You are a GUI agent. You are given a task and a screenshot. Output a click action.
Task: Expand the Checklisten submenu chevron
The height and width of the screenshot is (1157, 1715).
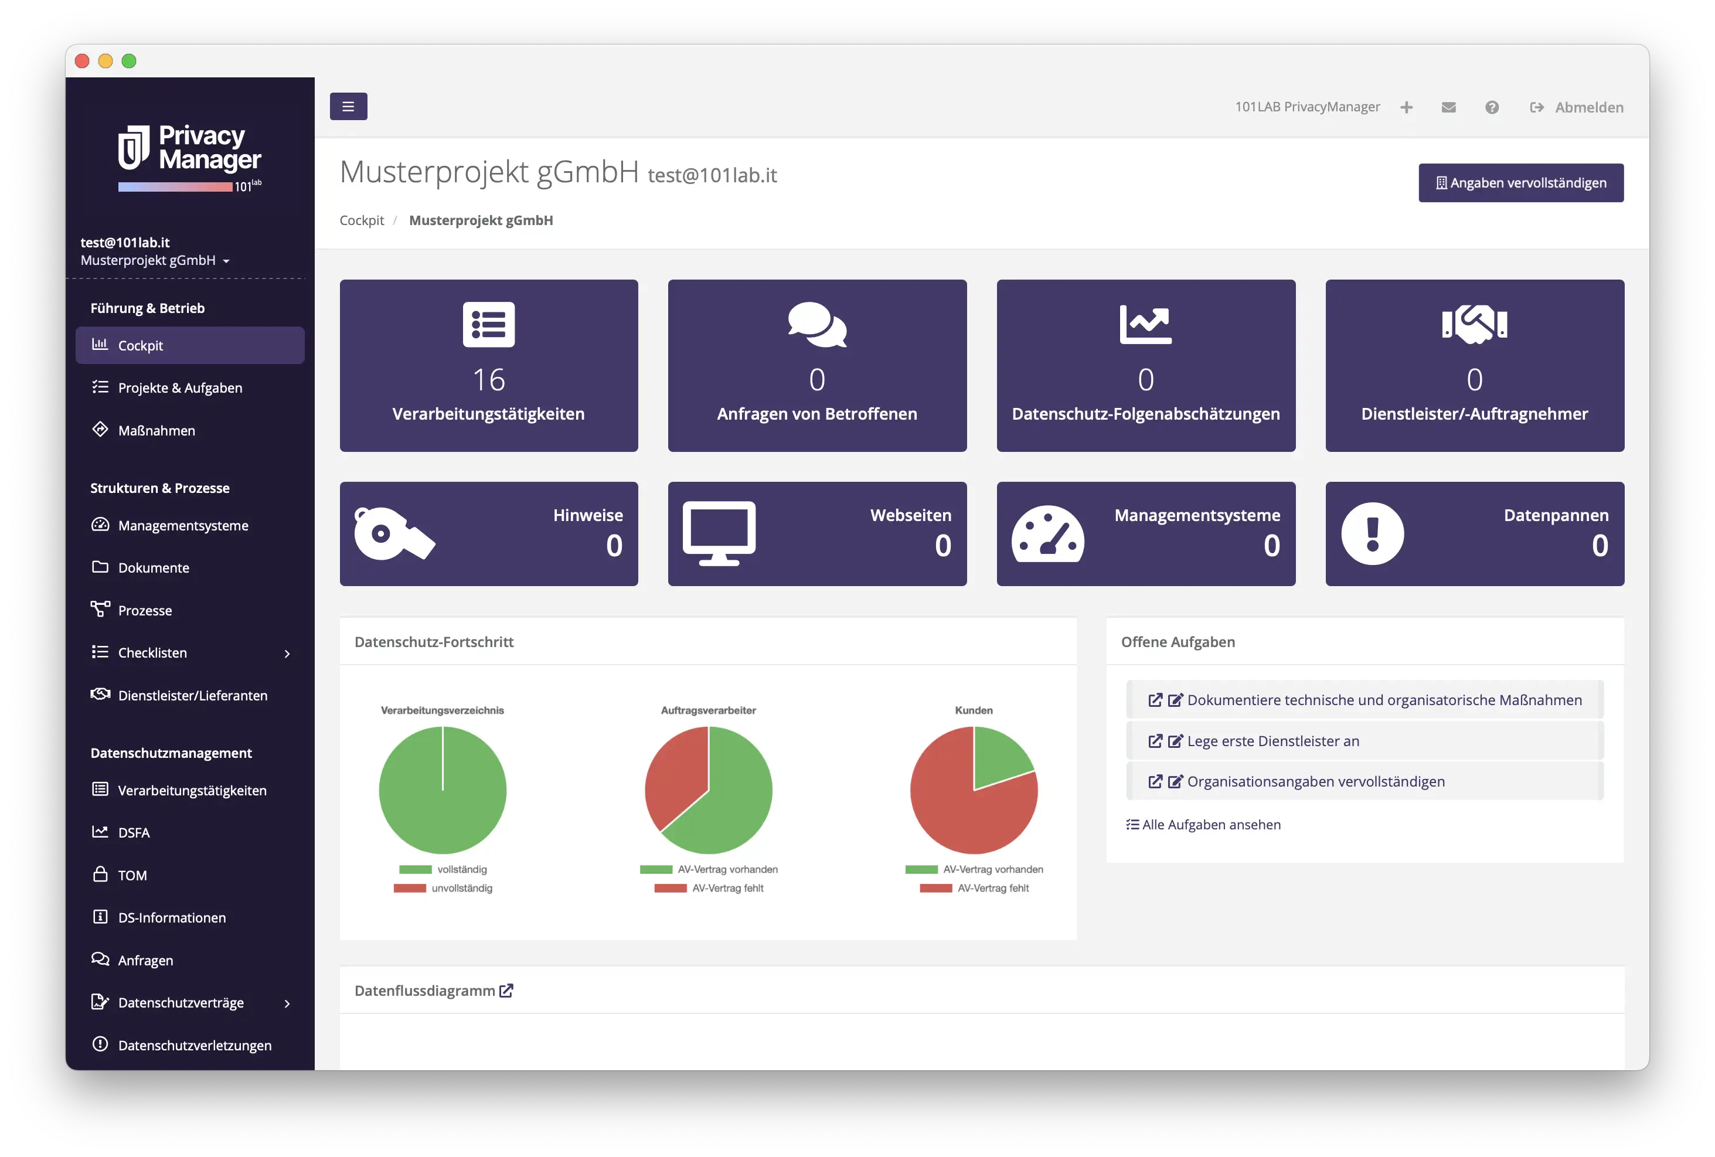tap(287, 654)
